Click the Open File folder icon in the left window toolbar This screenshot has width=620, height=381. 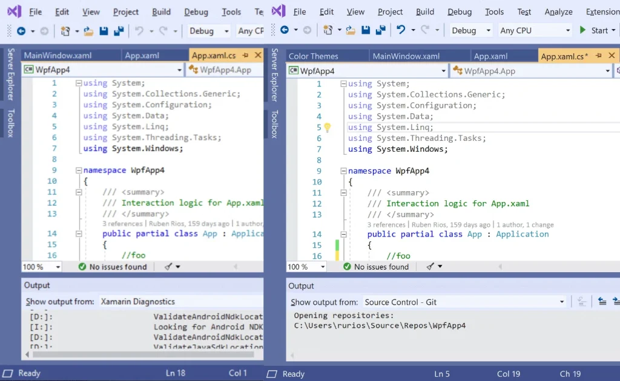tap(88, 31)
